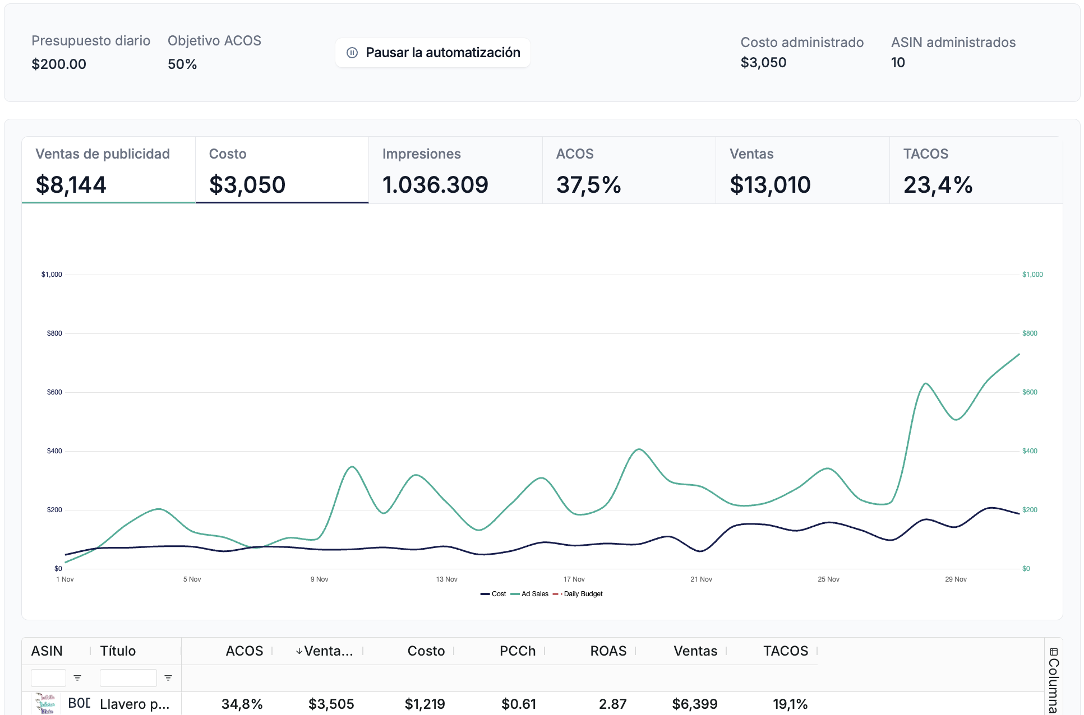1084x715 pixels.
Task: Click the Costo administrado label
Action: [802, 43]
